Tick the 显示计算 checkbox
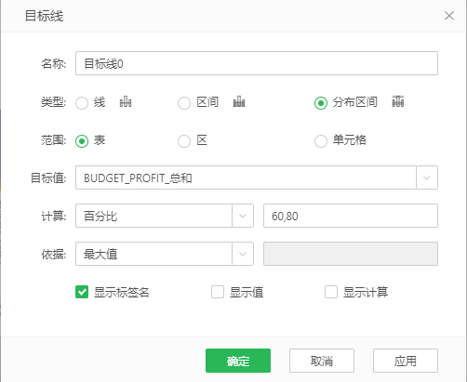Image resolution: width=467 pixels, height=382 pixels. 331,292
